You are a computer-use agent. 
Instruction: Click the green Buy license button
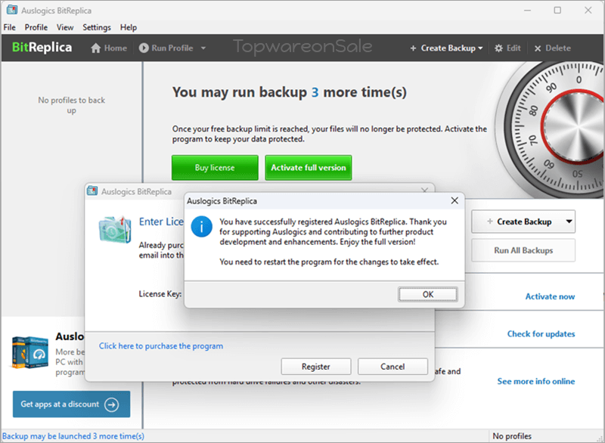[215, 168]
